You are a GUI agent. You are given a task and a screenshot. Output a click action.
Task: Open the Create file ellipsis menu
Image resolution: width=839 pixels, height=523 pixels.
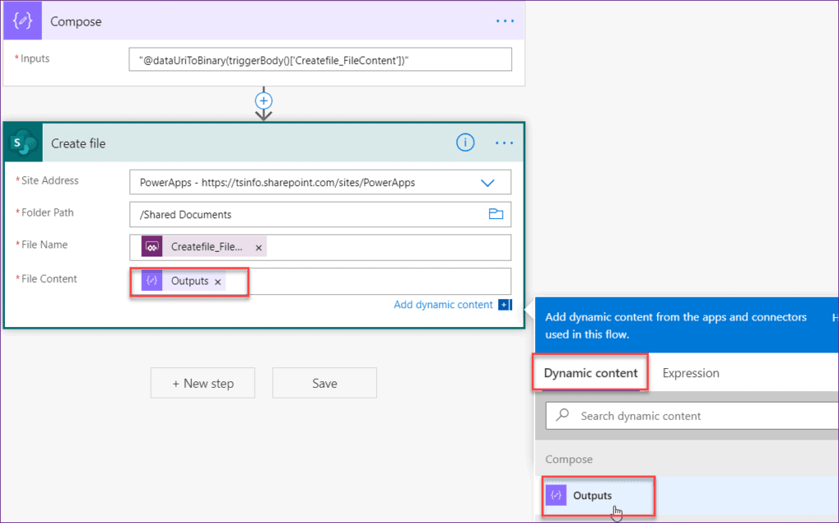pyautogui.click(x=504, y=143)
